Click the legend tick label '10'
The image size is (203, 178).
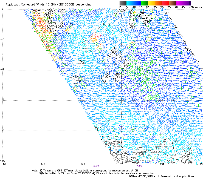point(134,7)
